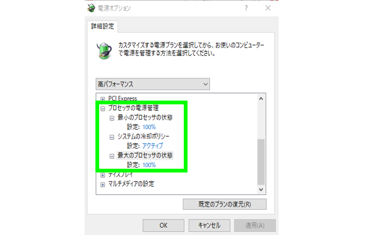The height and width of the screenshot is (235, 376).
Task: Collapse 最小のプロセッサの状態 node
Action: point(112,118)
